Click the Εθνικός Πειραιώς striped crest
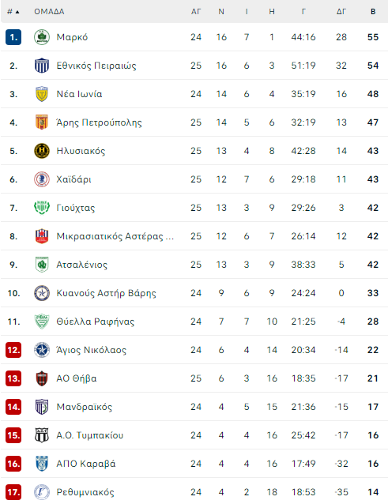The image size is (388, 504). 42,66
